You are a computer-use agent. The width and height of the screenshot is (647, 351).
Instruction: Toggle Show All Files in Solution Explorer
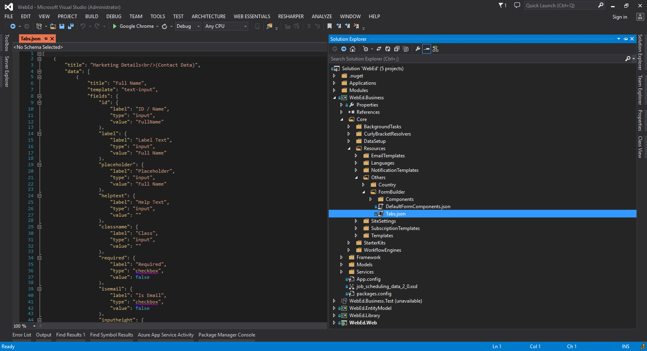click(406, 49)
